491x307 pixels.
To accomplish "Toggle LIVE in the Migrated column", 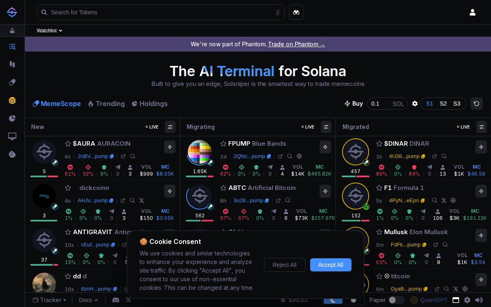I will click(463, 127).
